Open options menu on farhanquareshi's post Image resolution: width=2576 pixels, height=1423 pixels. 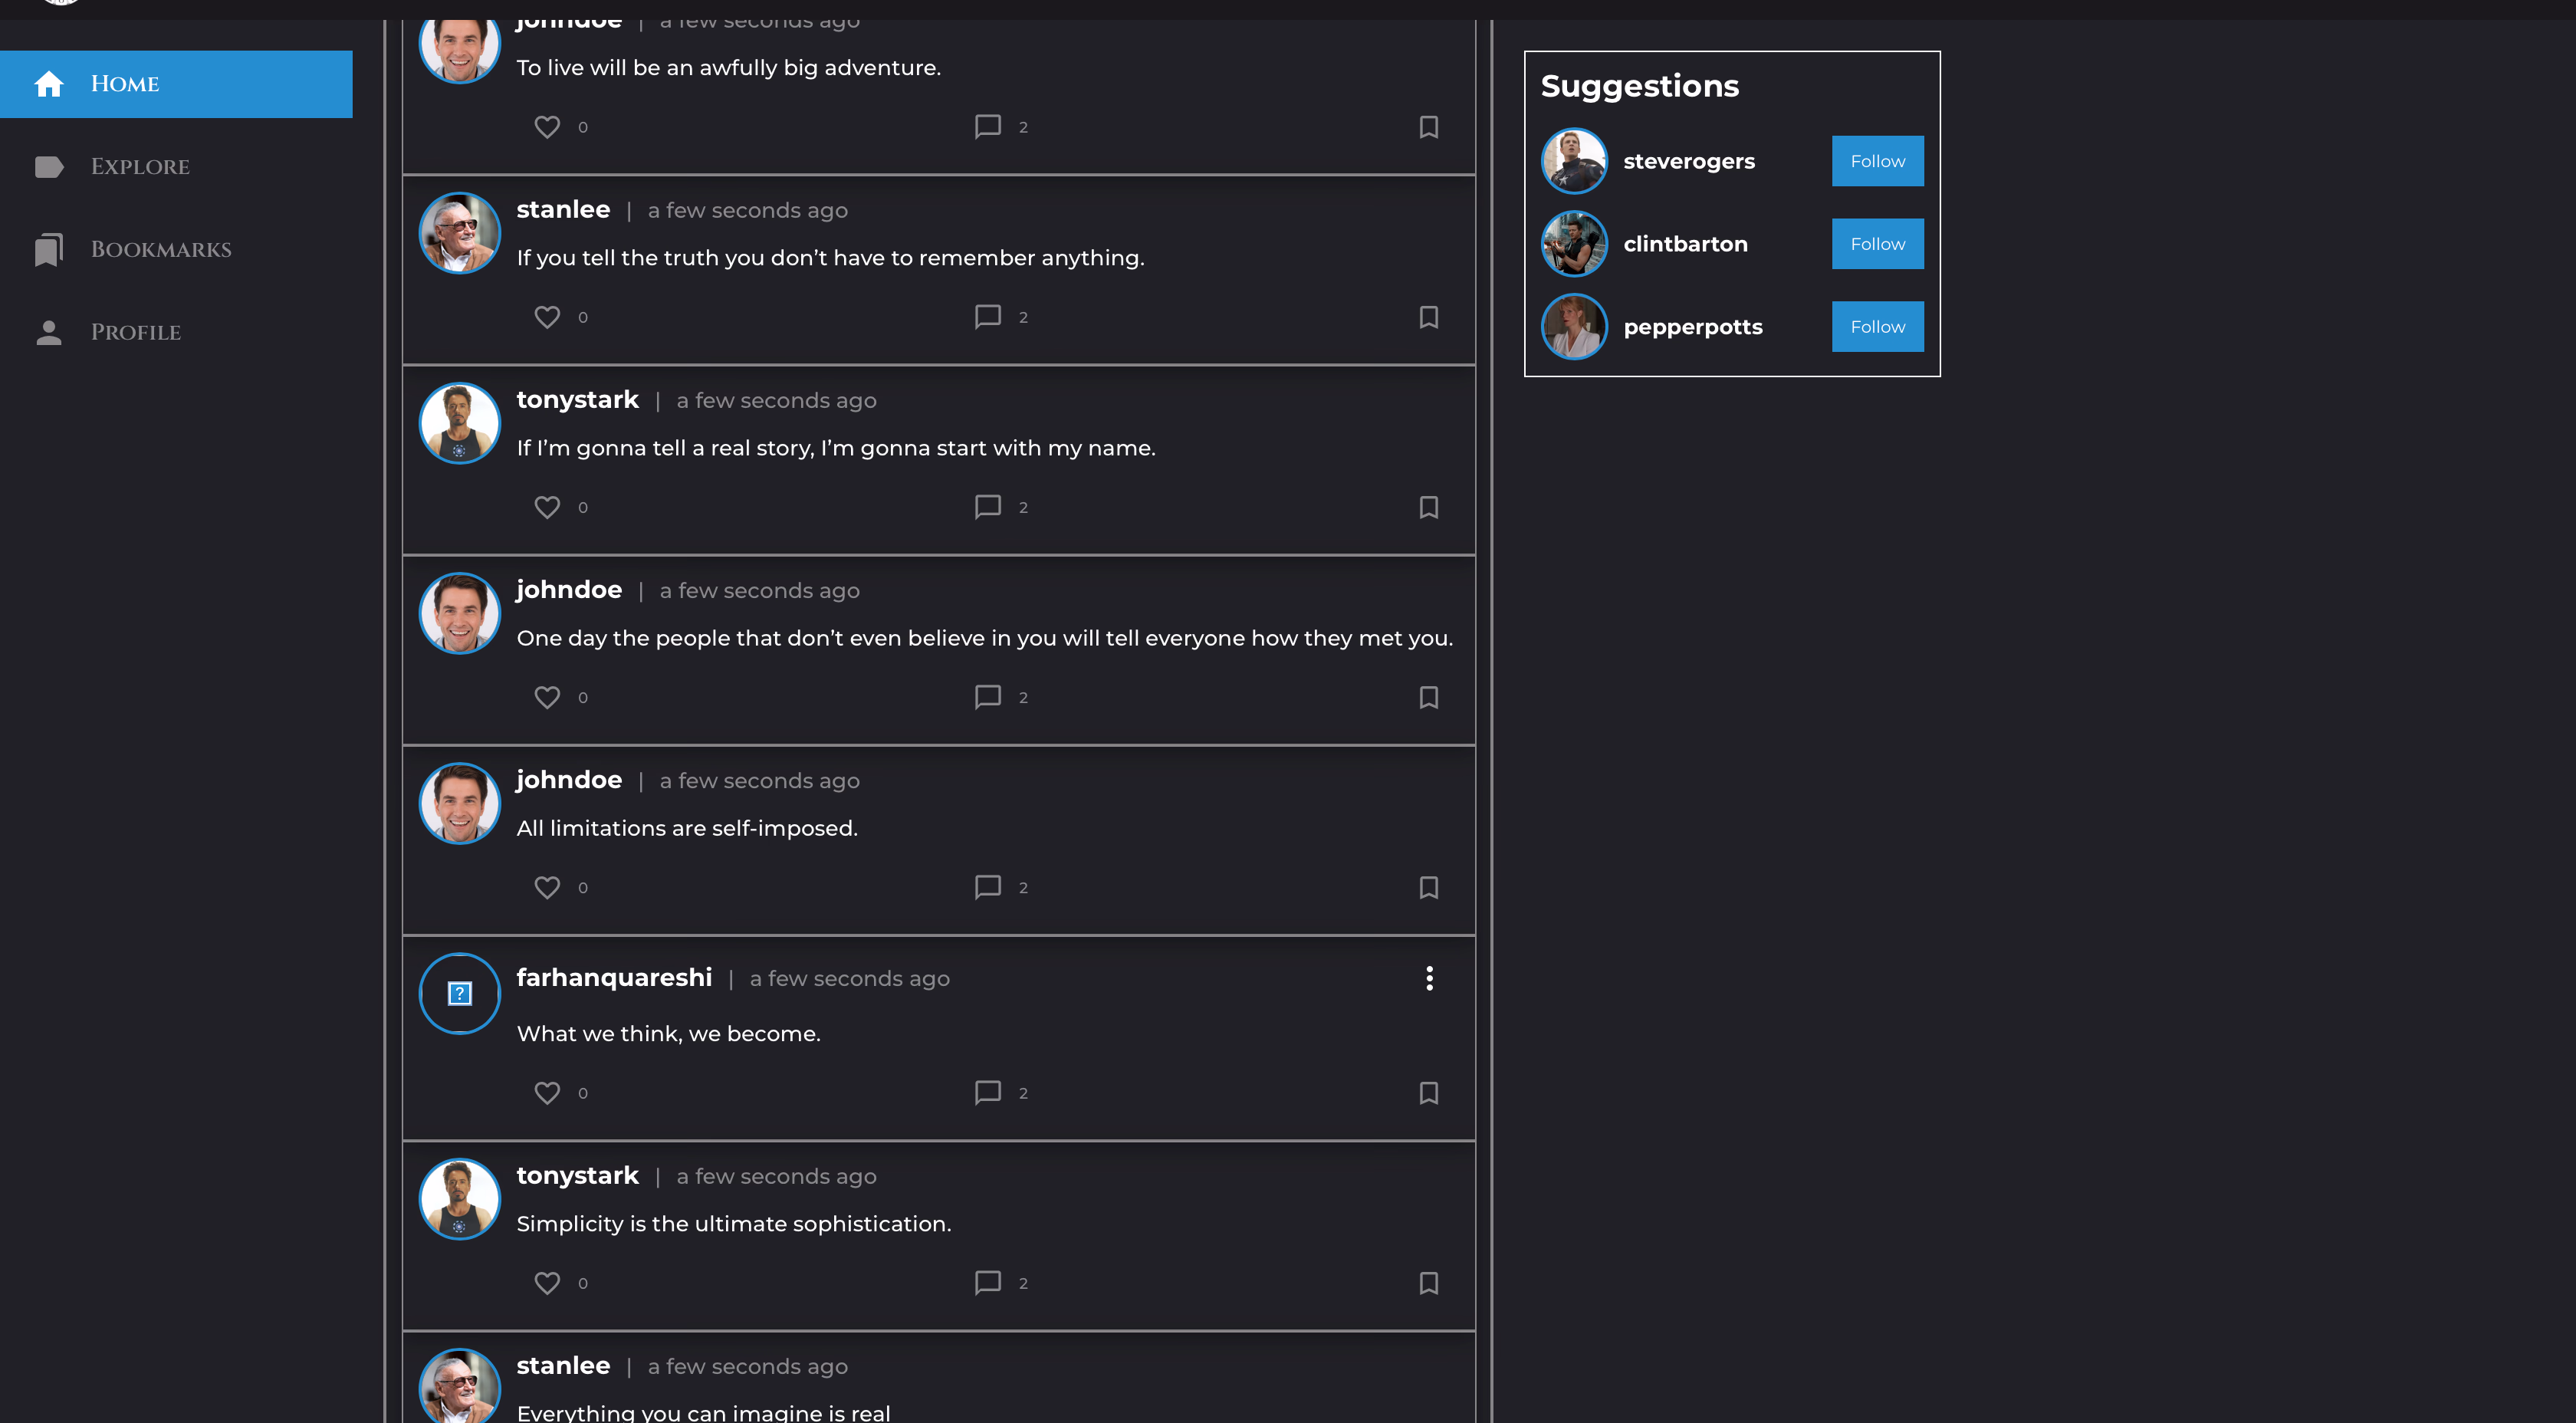[x=1428, y=978]
